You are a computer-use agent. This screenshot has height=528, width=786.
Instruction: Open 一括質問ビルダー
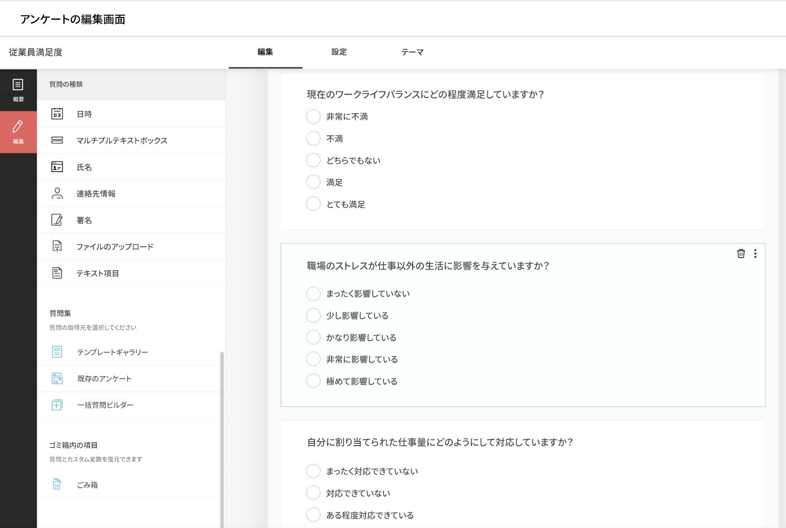105,405
